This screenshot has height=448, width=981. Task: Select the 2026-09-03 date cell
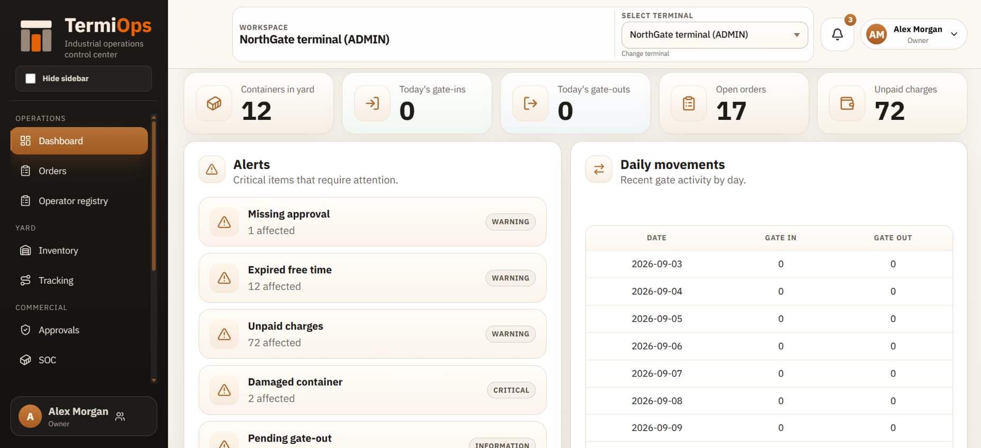tap(657, 264)
